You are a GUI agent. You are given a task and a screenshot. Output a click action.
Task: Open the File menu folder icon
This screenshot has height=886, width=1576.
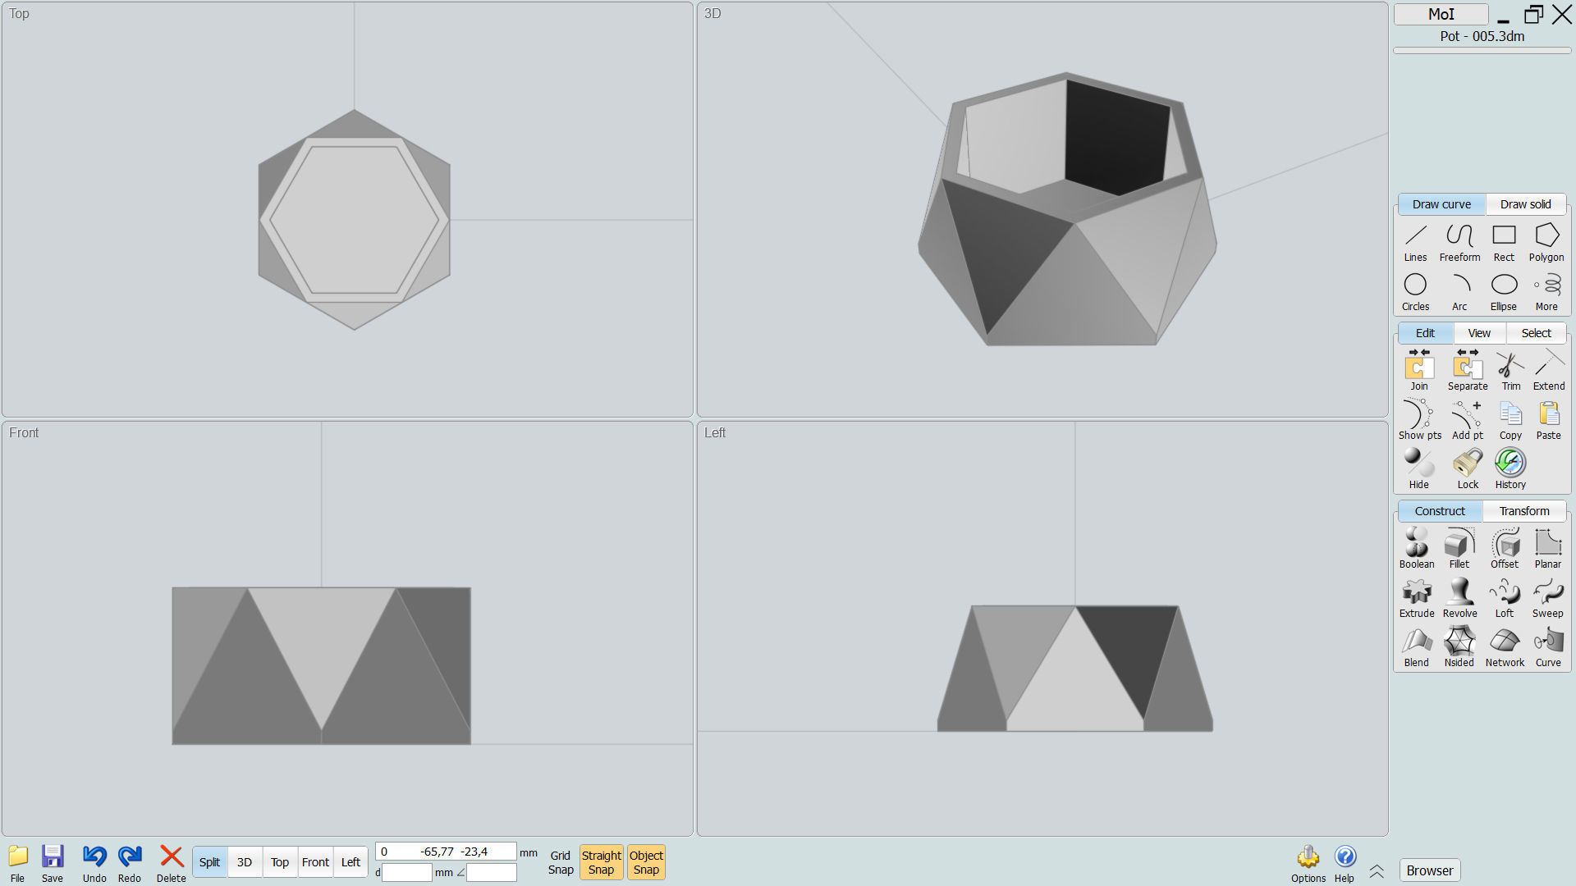click(17, 864)
